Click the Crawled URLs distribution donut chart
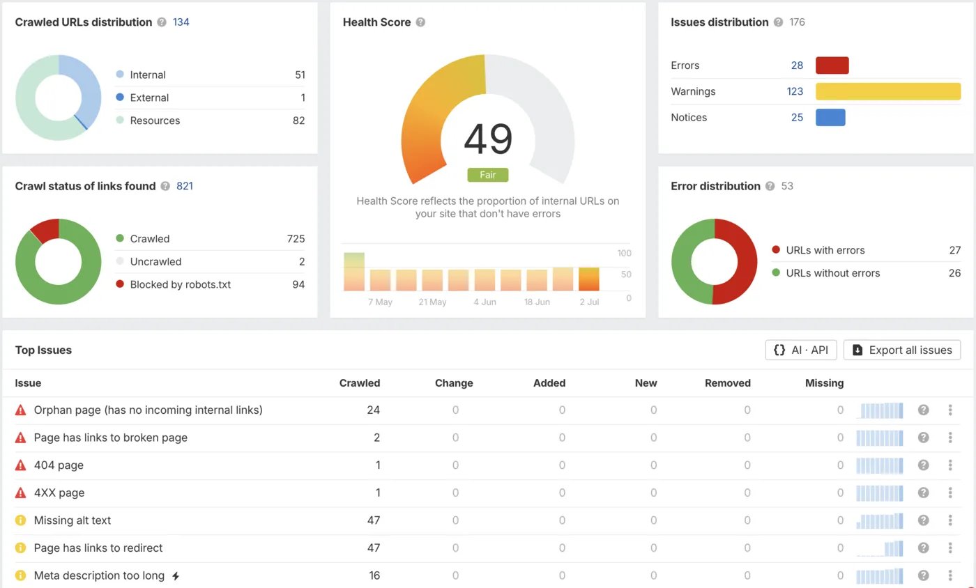Screen dimensions: 976x588 tap(59, 98)
